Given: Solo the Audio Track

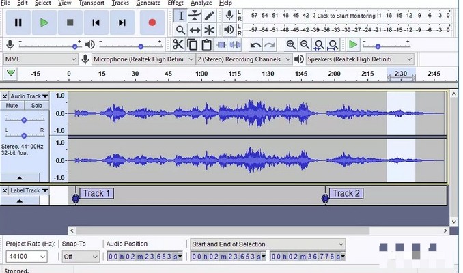Looking at the screenshot, I should point(37,105).
